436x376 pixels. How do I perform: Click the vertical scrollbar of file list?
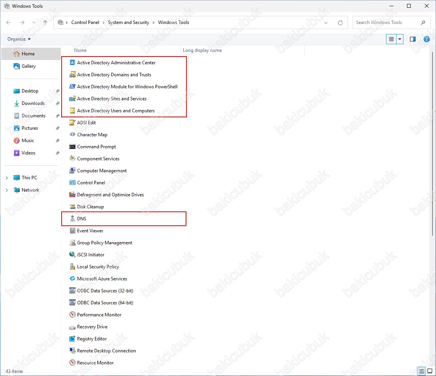click(x=433, y=144)
